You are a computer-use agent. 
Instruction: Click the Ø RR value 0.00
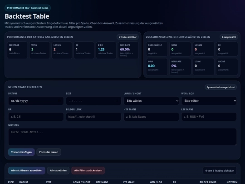tap(151, 66)
